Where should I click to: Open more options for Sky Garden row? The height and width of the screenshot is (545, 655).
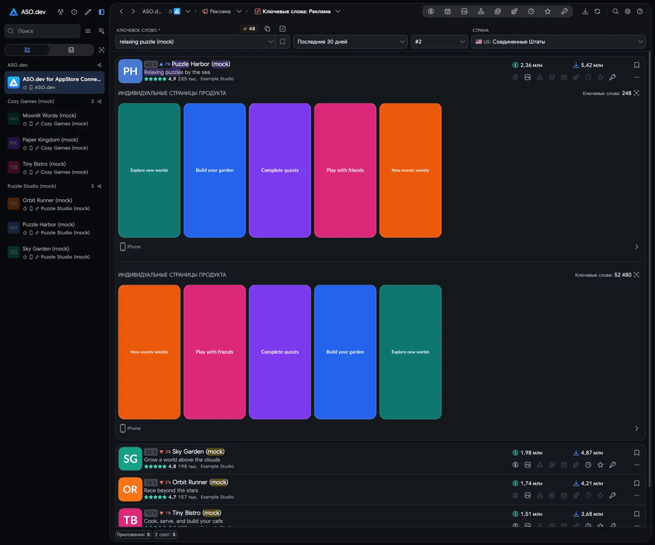click(x=637, y=465)
